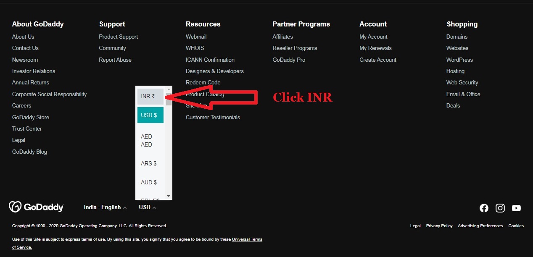Select INR ₹ in currency list

point(150,96)
